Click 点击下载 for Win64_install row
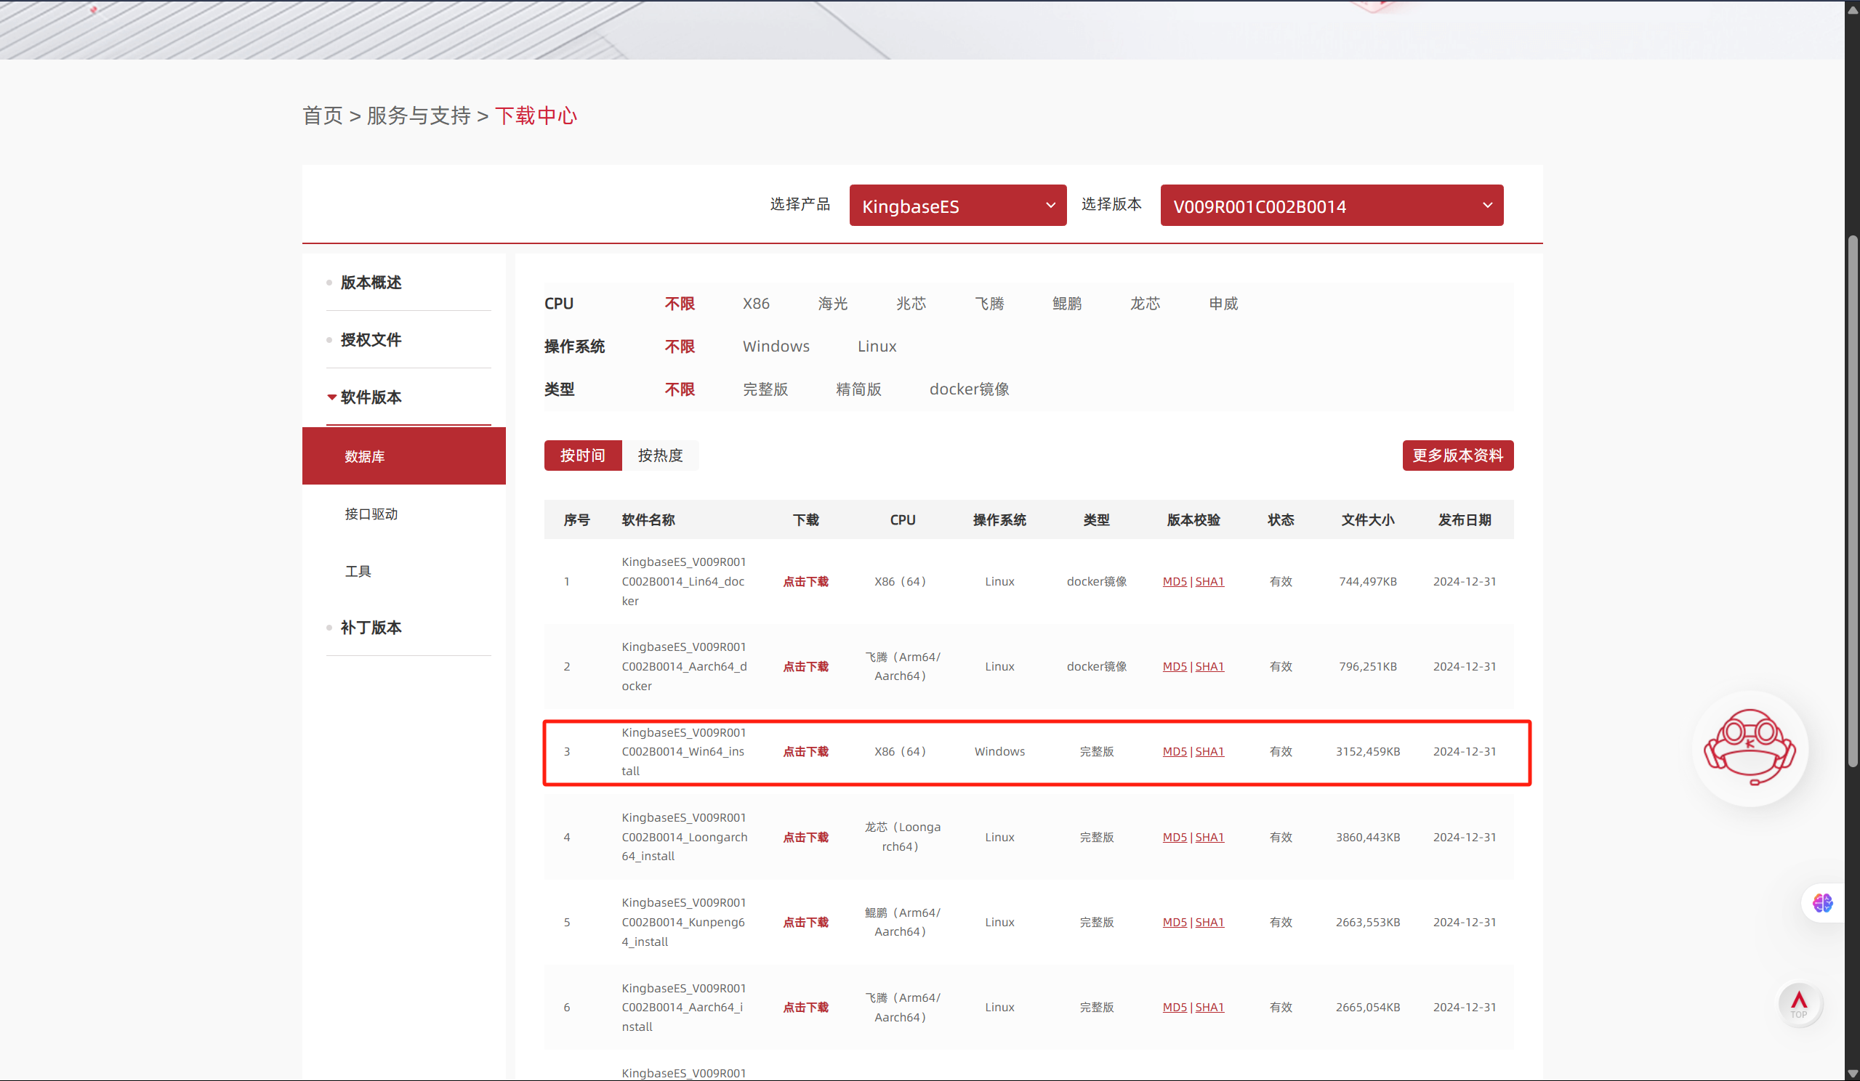Screen dimensions: 1860x1081 click(x=805, y=751)
